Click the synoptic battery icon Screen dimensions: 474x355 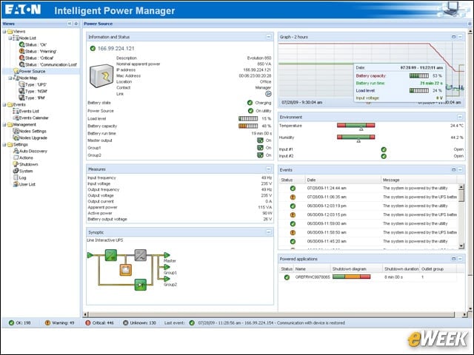[126, 269]
